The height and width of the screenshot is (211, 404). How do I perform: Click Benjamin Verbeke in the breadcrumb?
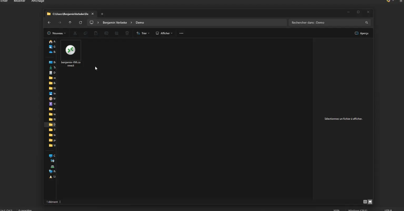(x=115, y=23)
